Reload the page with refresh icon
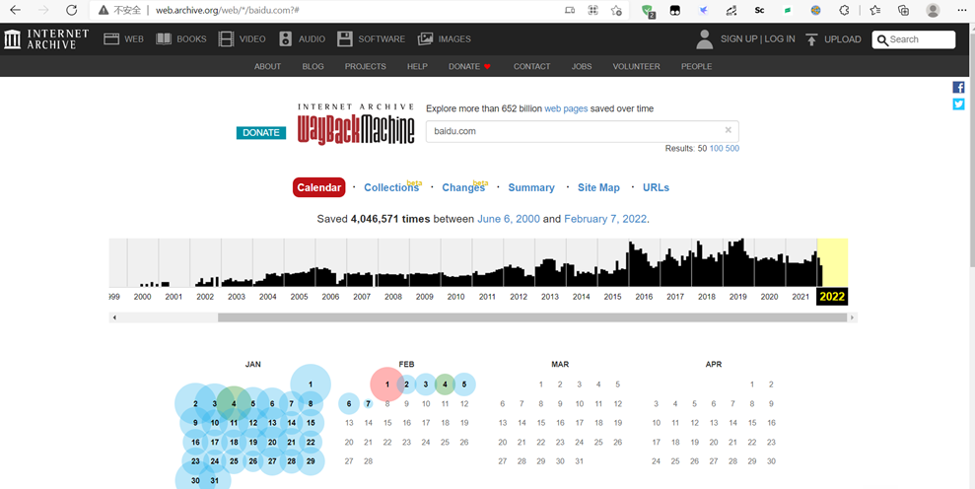 click(72, 10)
